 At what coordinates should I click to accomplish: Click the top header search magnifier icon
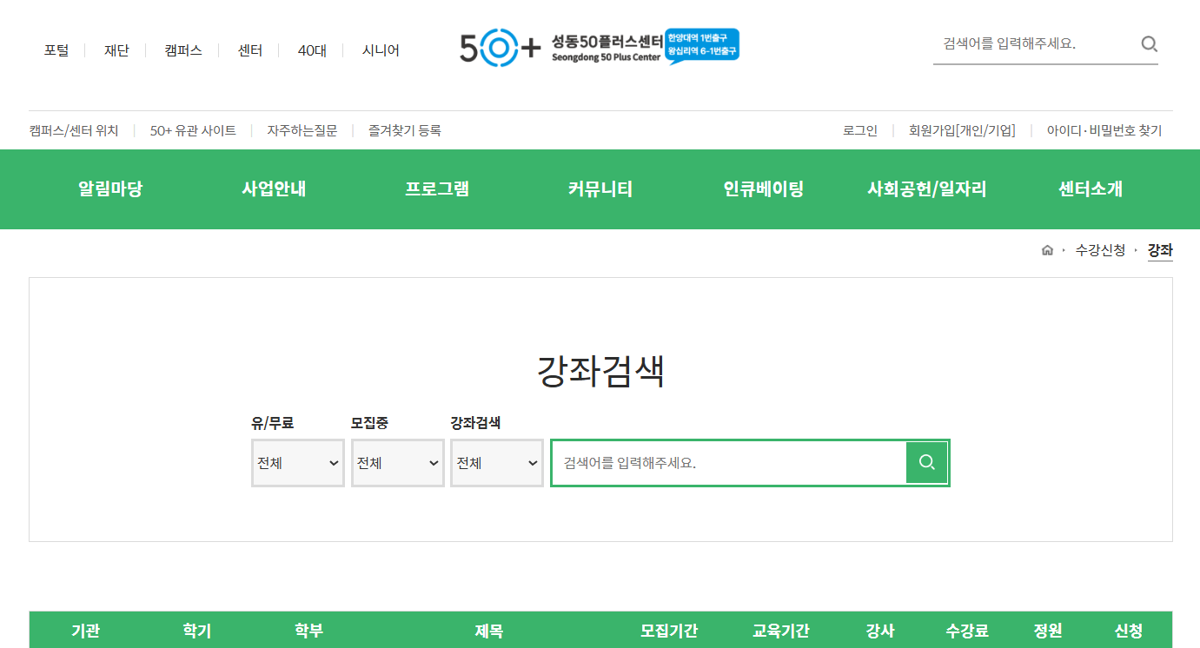(x=1149, y=44)
